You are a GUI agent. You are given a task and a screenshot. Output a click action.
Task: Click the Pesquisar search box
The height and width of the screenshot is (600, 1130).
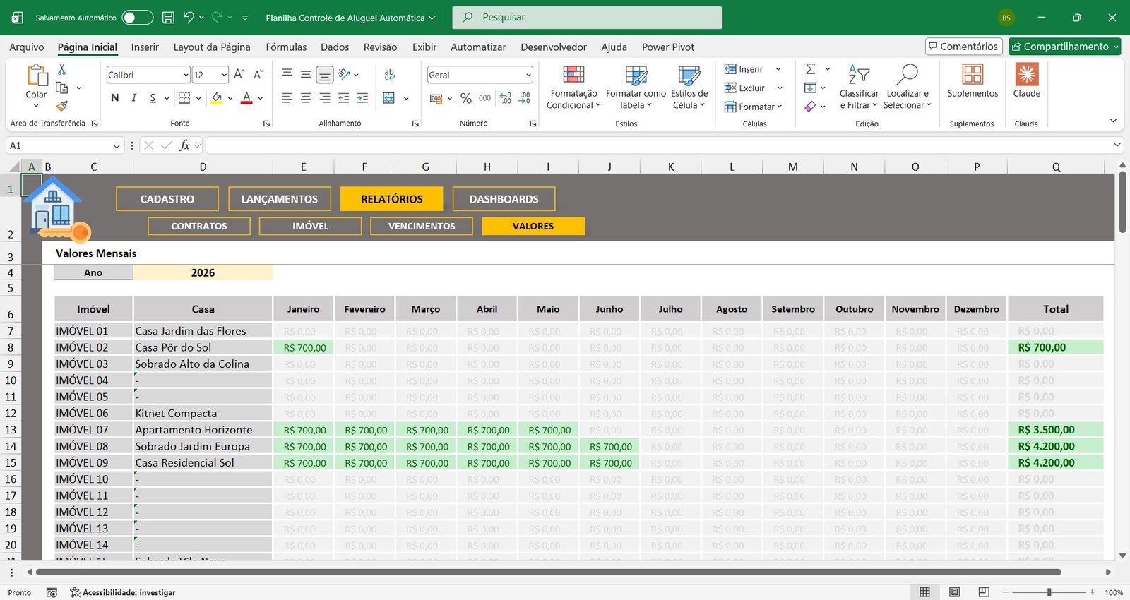click(587, 18)
